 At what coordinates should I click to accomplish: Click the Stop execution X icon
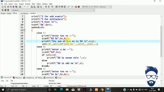[x=72, y=7]
